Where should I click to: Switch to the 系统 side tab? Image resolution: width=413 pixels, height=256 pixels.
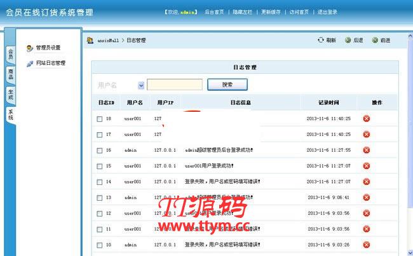[11, 115]
